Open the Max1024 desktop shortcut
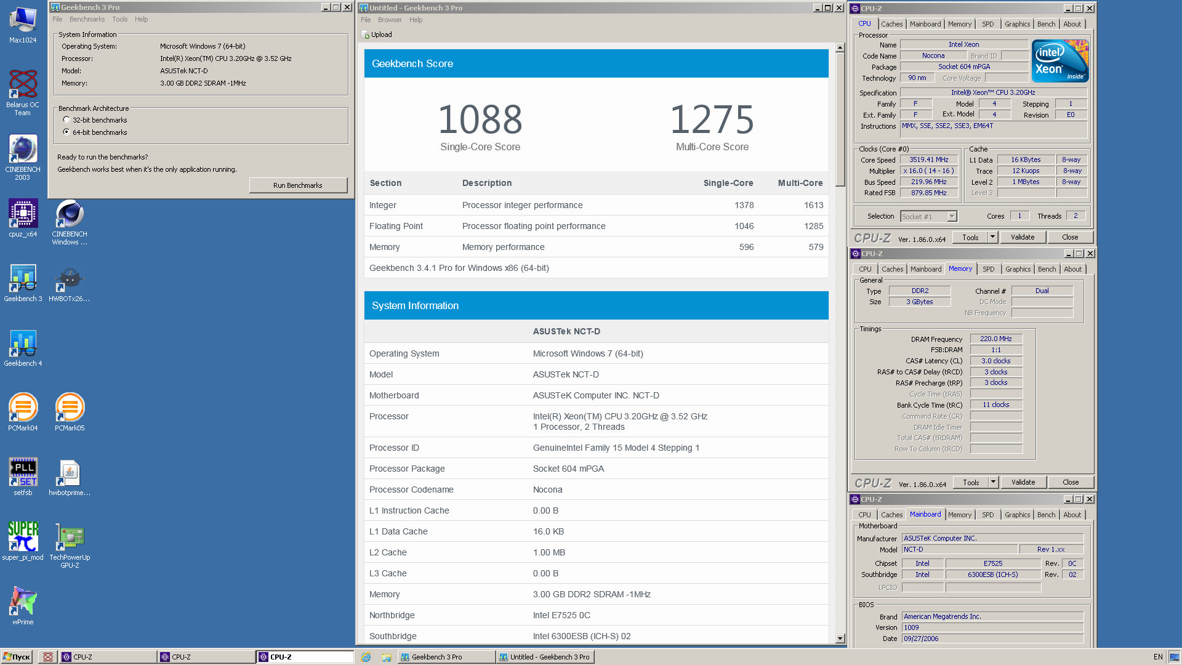Screen dimensions: 1182x665 click(23, 25)
